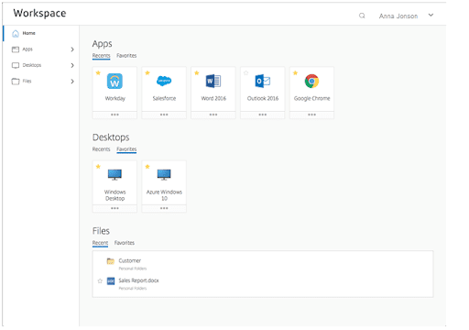Click Personal Folders under Customer
Image resolution: width=469 pixels, height=330 pixels.
(133, 269)
